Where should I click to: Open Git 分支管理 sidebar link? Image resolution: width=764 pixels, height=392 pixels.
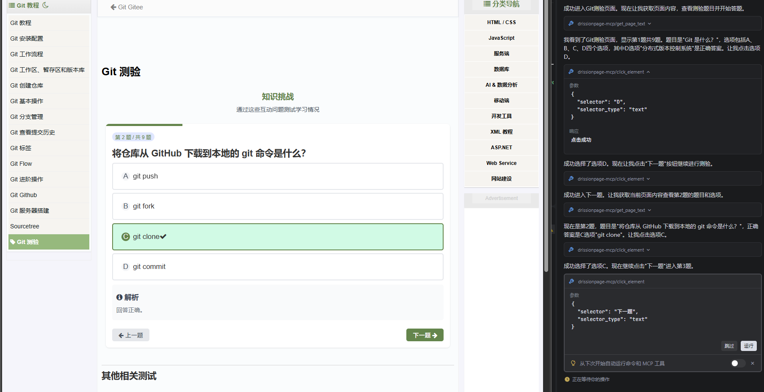(49, 117)
